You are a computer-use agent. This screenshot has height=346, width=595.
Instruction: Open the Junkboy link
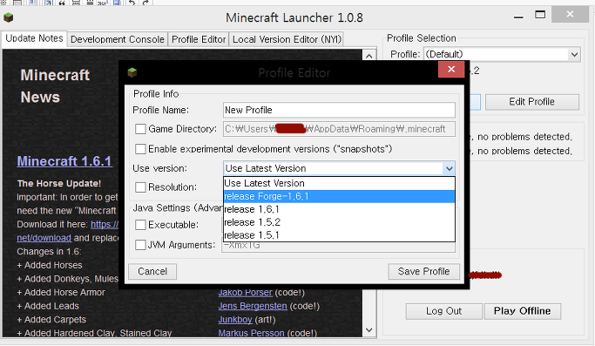235,320
